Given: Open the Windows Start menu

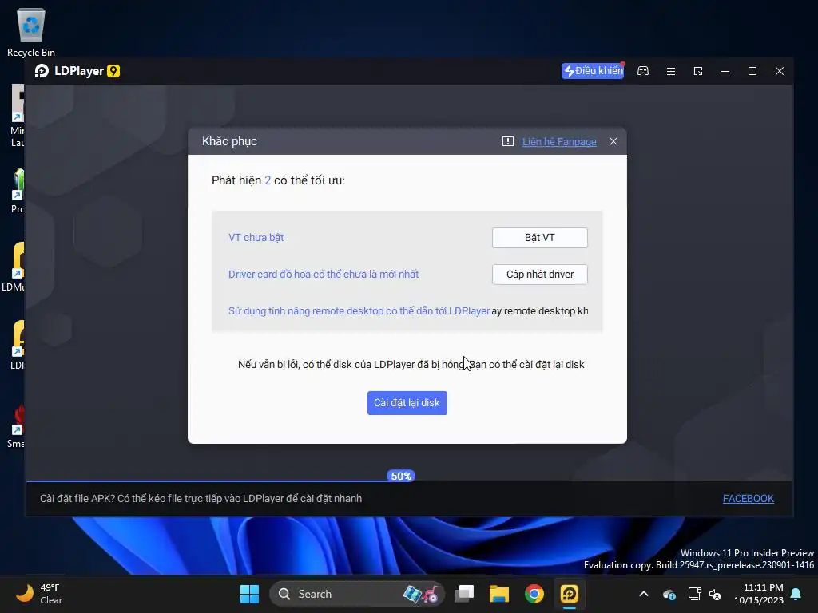Looking at the screenshot, I should (249, 594).
